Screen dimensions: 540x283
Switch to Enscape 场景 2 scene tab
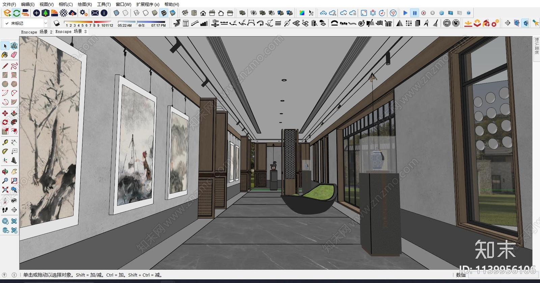coord(37,32)
